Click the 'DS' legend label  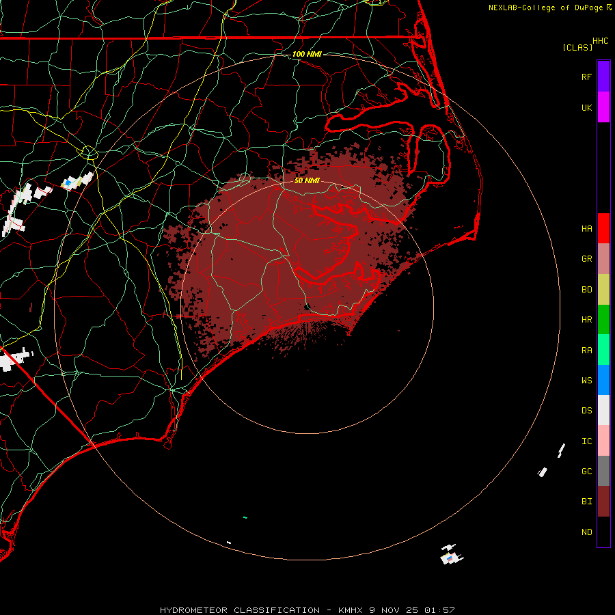coord(586,411)
